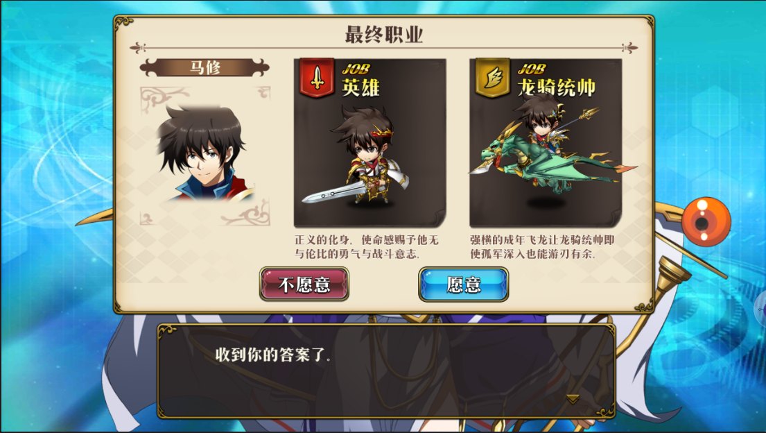Image resolution: width=766 pixels, height=433 pixels.
Task: Click the 马修 name banner
Action: [204, 67]
